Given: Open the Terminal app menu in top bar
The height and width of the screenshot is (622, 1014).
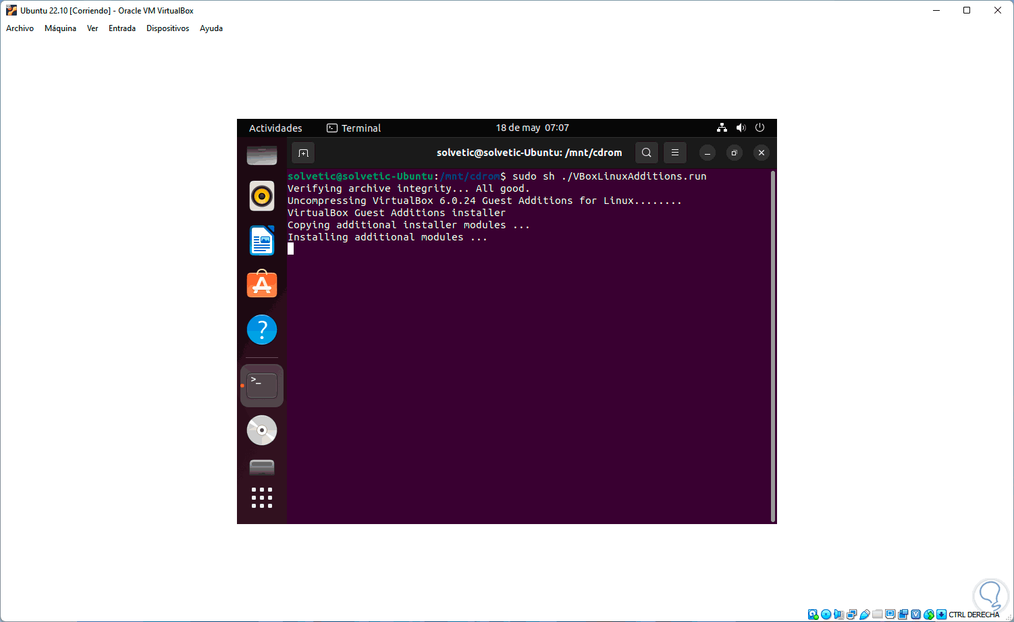Looking at the screenshot, I should 354,128.
